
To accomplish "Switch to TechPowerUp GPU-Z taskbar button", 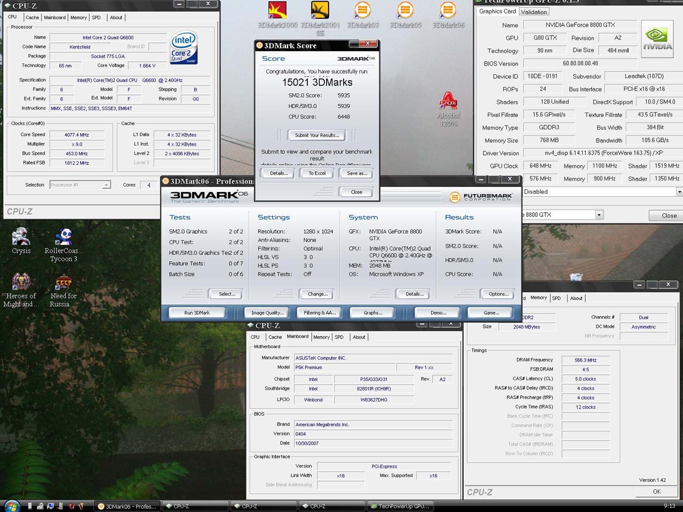I will click(400, 506).
